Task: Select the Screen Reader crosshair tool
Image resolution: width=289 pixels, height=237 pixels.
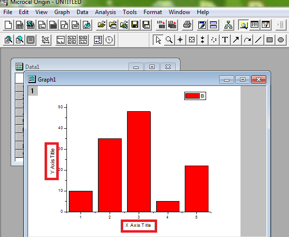Action: tap(180, 40)
